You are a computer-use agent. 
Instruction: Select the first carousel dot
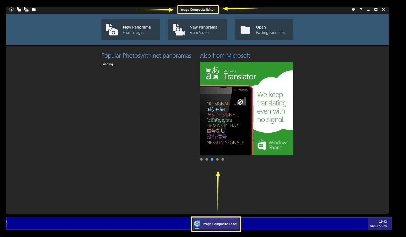tap(201, 159)
